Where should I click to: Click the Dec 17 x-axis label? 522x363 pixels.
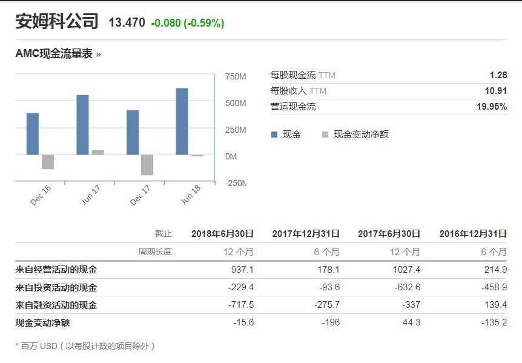point(140,195)
